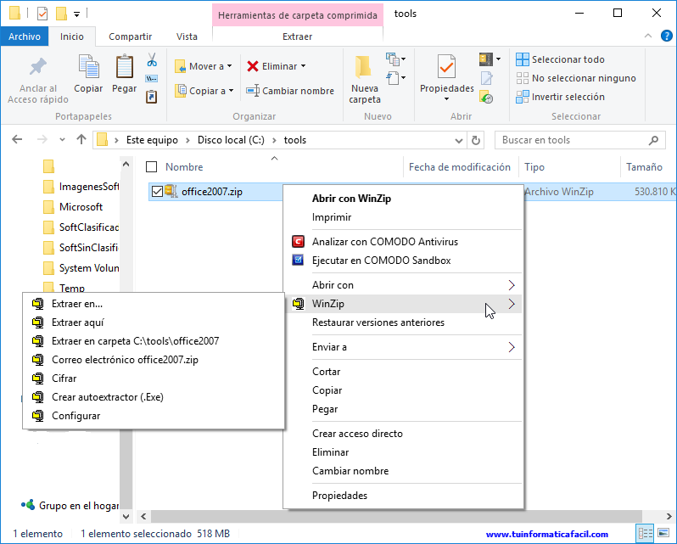Open the Eliminar dropdown arrow
Image resolution: width=677 pixels, height=544 pixels.
303,66
